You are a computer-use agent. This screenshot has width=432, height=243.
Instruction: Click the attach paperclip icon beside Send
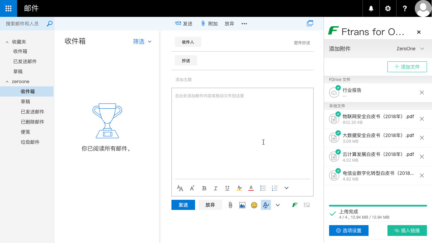231,205
